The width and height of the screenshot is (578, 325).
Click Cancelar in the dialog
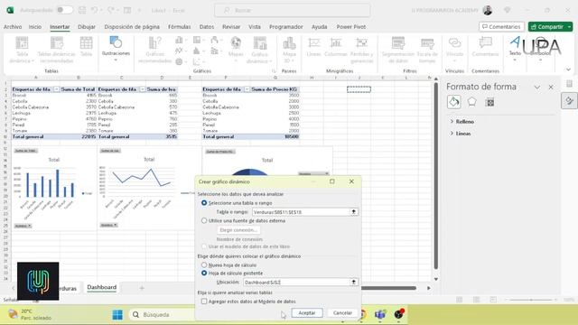point(343,313)
